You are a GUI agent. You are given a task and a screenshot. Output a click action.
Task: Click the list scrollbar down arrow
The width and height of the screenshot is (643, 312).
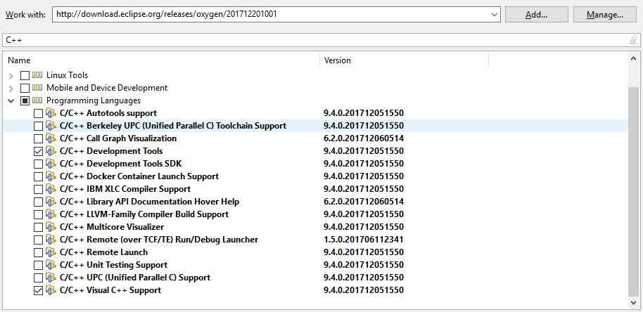click(633, 303)
